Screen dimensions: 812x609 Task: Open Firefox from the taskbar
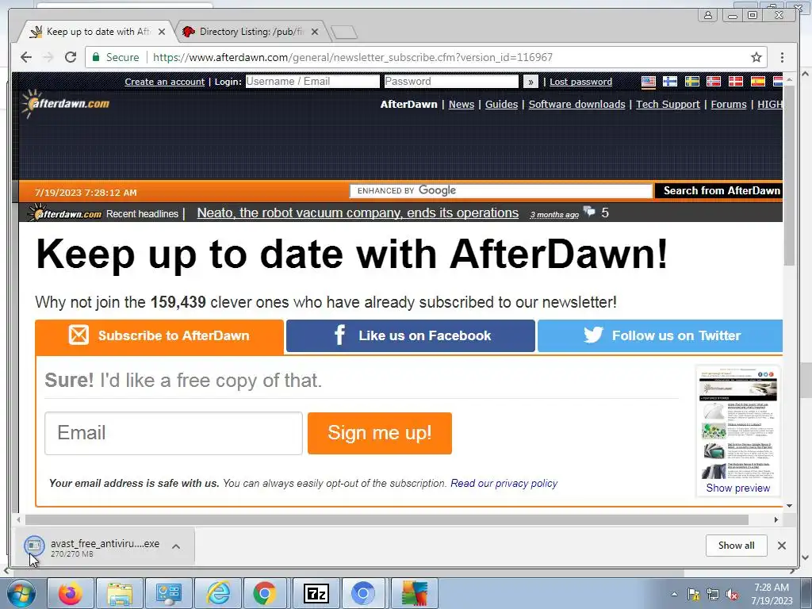[71, 593]
